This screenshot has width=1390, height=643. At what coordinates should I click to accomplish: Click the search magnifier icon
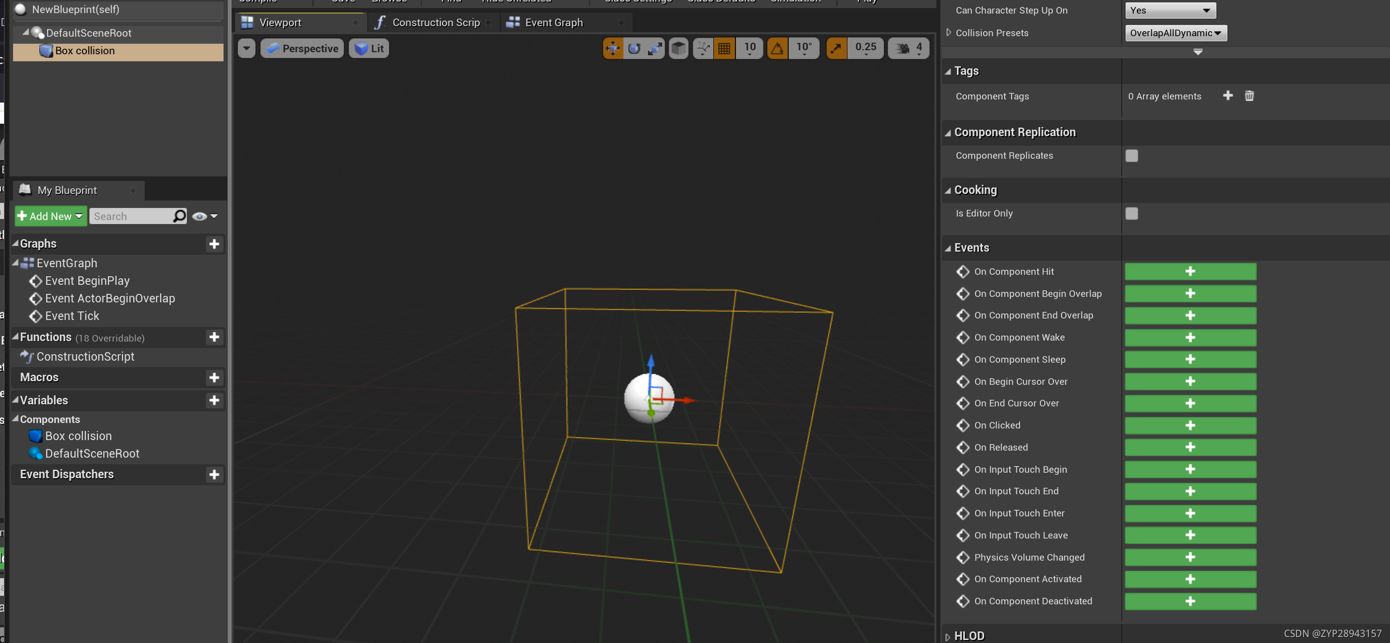(179, 217)
